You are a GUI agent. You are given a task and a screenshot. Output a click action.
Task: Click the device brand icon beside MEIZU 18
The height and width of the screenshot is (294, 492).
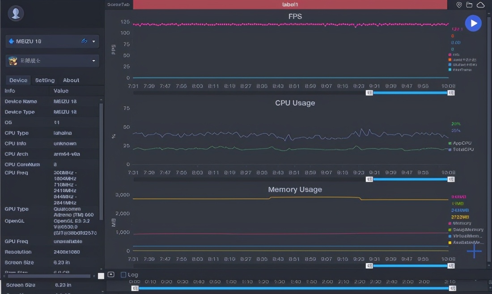tap(11, 41)
